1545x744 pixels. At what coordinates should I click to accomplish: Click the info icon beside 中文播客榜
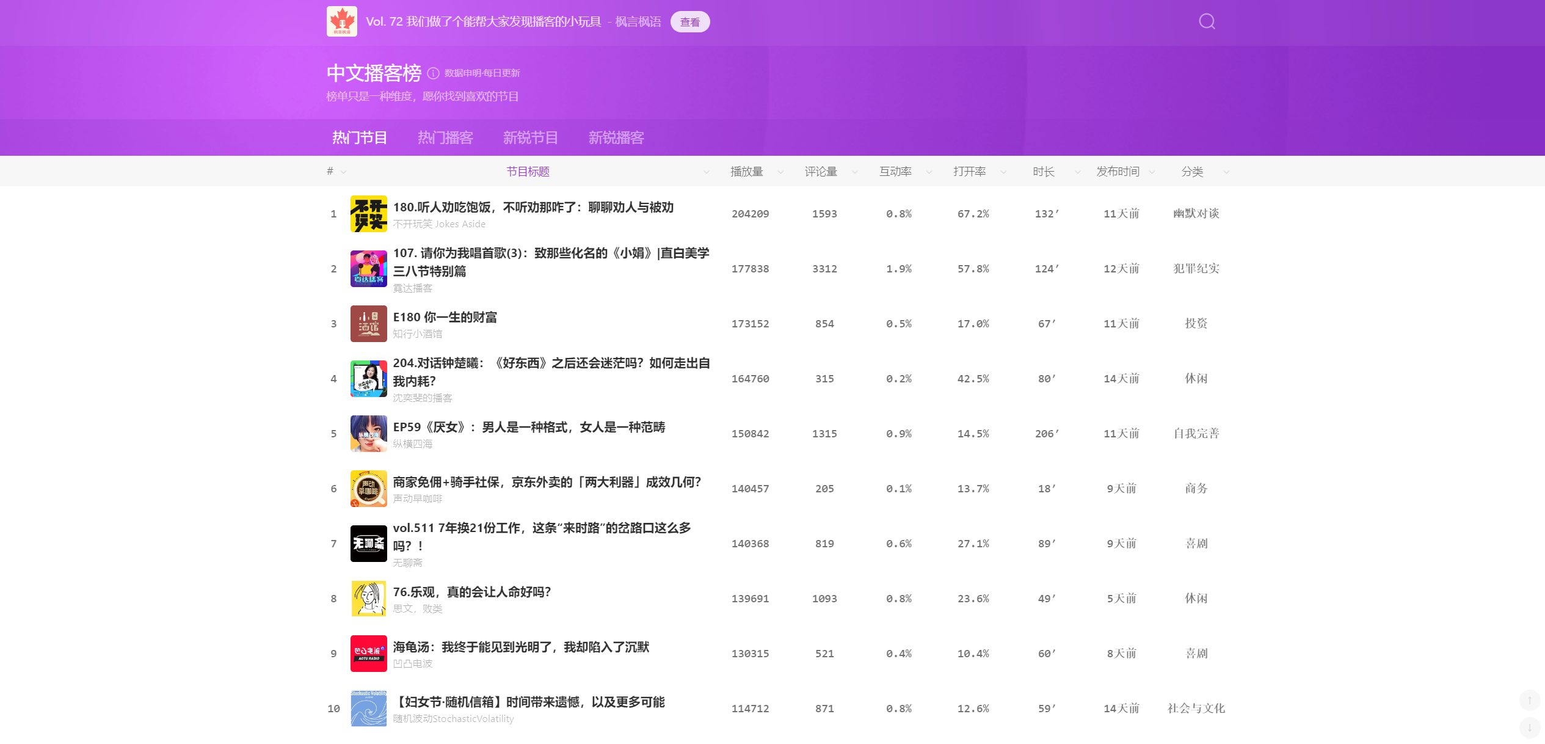[433, 73]
